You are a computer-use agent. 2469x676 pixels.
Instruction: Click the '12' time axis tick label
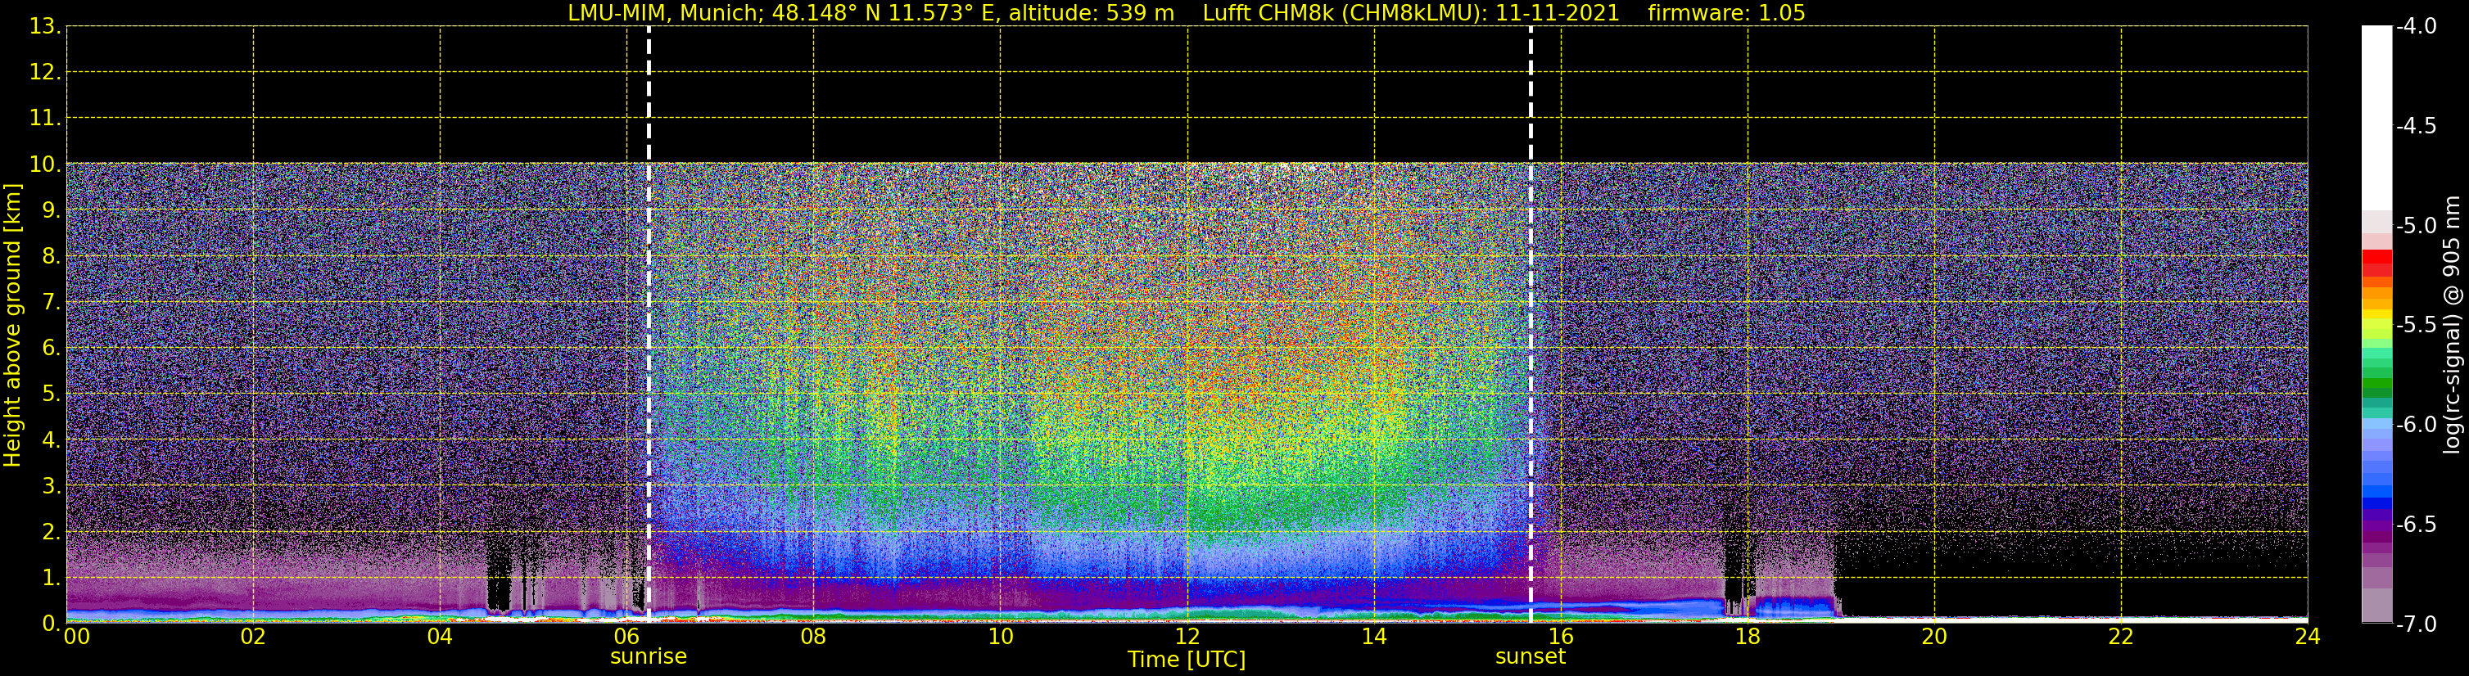1187,637
